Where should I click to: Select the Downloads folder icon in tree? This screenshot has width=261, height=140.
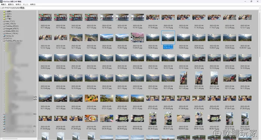4,19
